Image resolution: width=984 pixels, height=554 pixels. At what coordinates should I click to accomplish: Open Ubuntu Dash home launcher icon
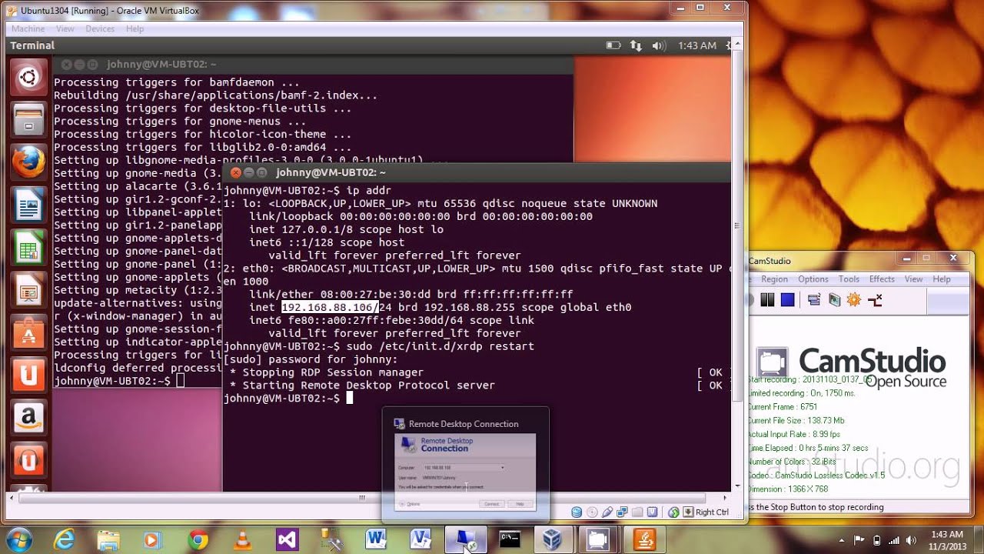(x=29, y=78)
